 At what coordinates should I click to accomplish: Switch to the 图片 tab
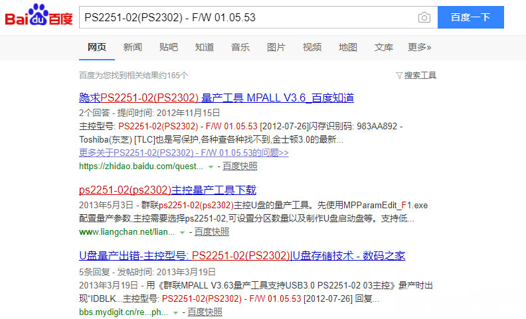point(276,47)
